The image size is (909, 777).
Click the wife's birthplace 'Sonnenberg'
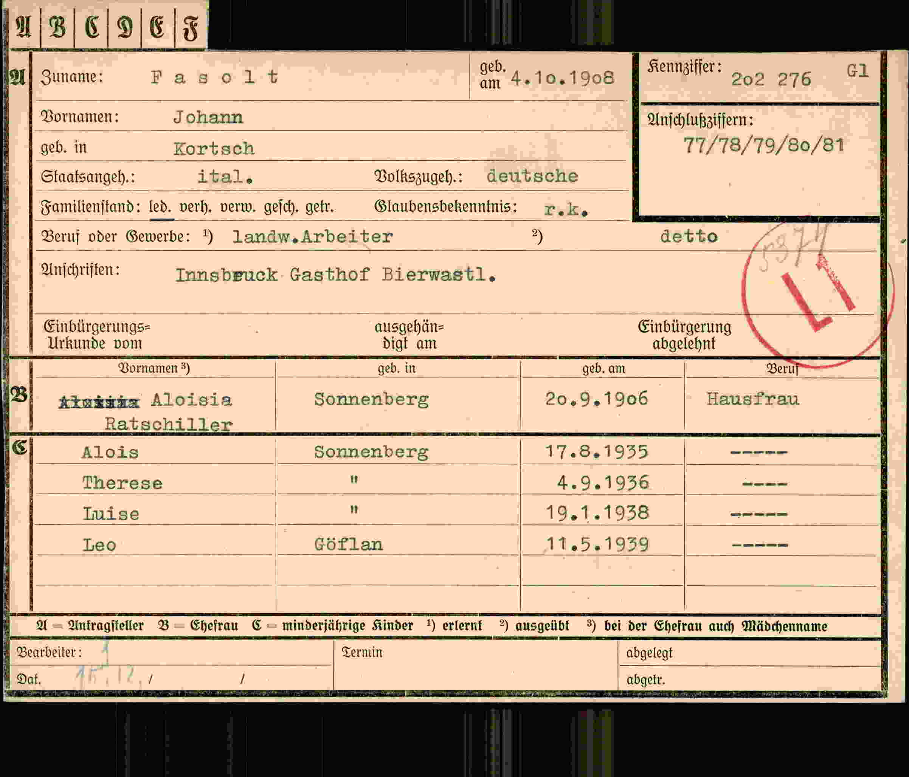click(x=371, y=400)
